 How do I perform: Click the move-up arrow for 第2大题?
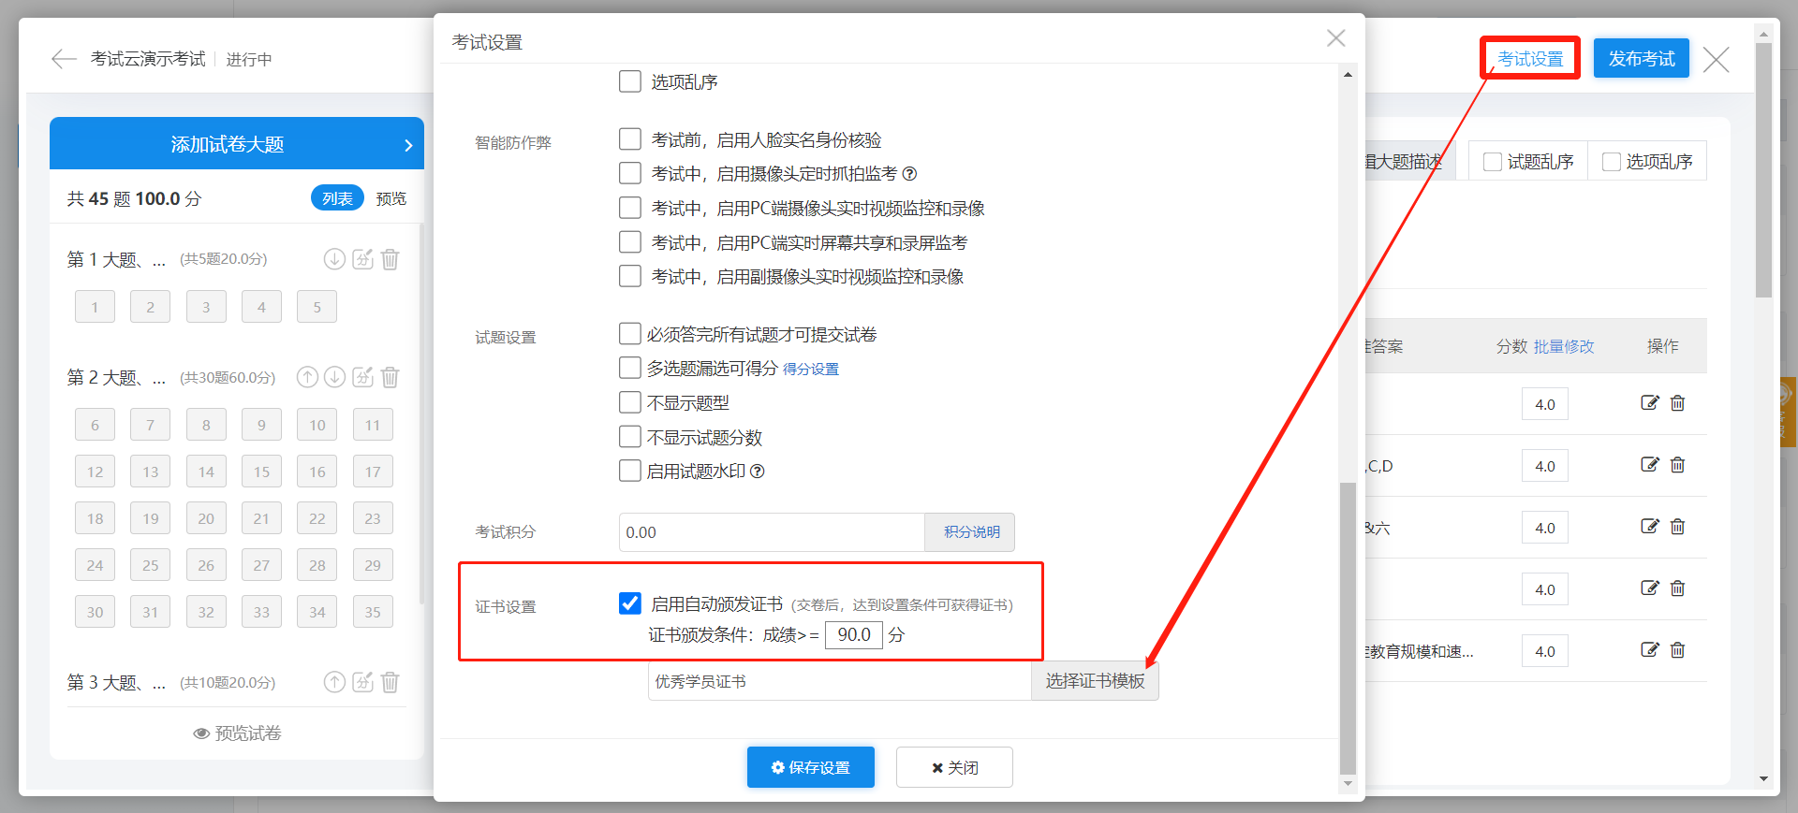307,377
